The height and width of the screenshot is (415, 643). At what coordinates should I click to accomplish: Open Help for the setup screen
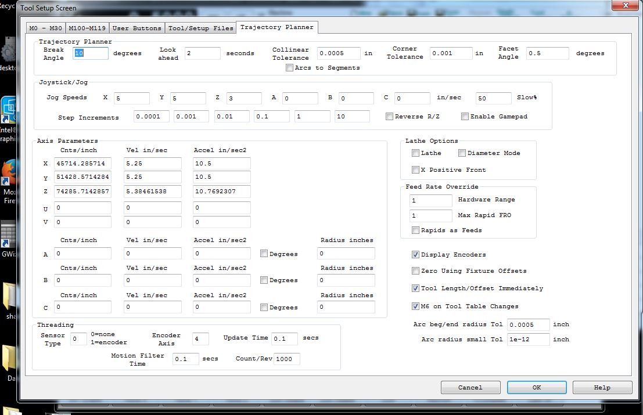(602, 387)
